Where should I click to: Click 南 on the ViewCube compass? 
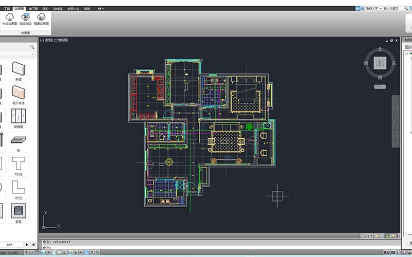(x=380, y=77)
